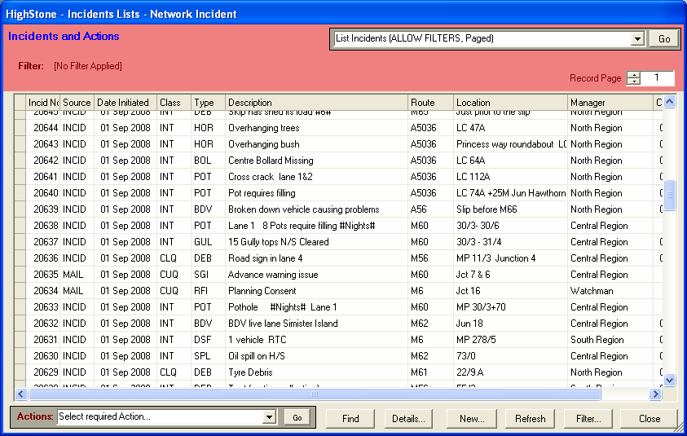687x436 pixels.
Task: Click route 'A56' cell
Action: point(430,209)
